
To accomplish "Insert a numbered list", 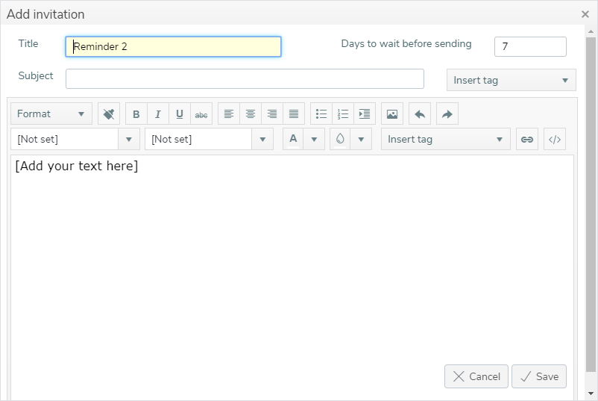I will coord(343,114).
